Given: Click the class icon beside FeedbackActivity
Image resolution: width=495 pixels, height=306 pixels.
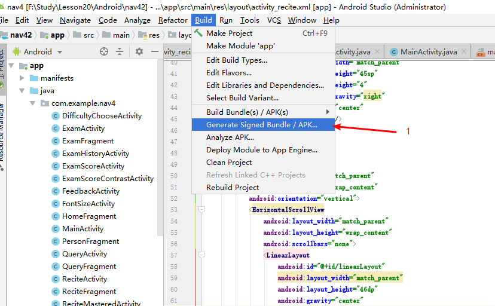Looking at the screenshot, I should [x=56, y=191].
